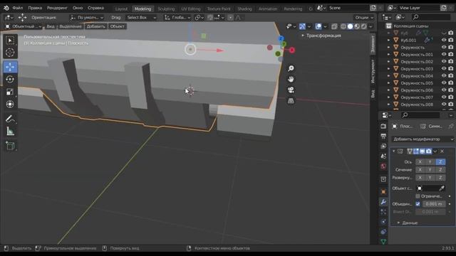Click the Blender logo menu
This screenshot has width=456, height=256.
pos(6,8)
